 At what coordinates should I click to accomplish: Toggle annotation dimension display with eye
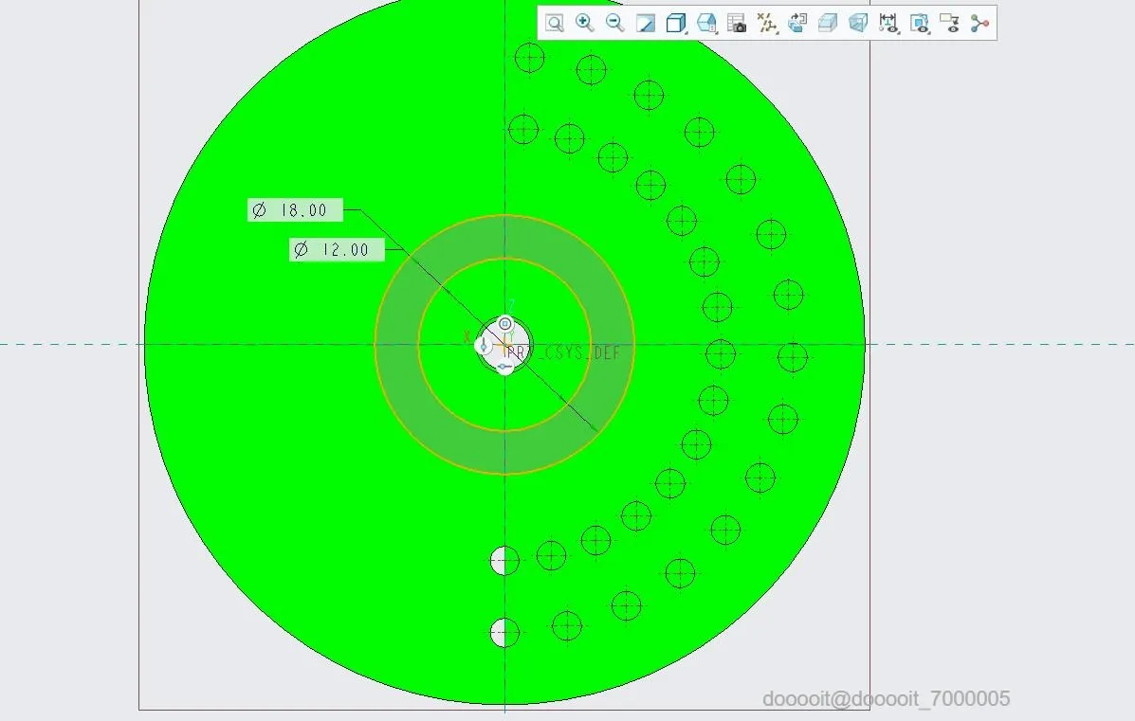888,23
